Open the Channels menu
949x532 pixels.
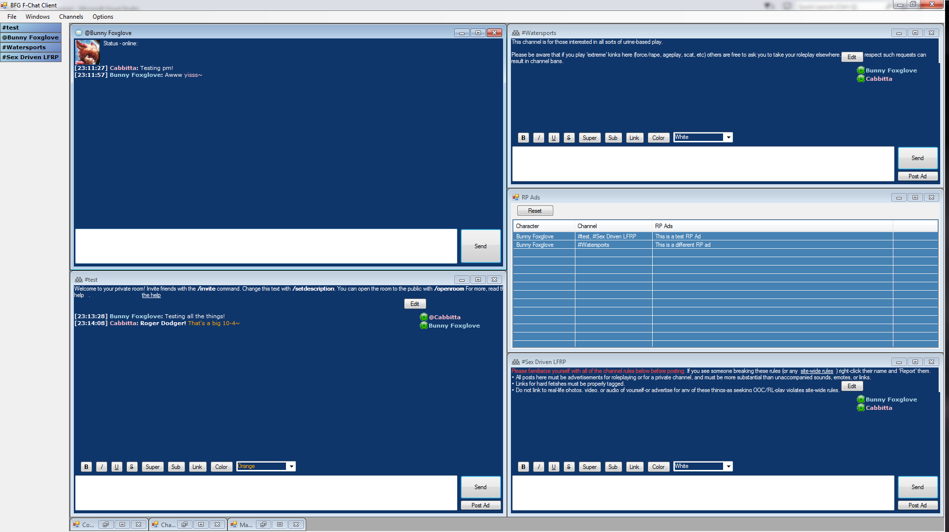71,17
